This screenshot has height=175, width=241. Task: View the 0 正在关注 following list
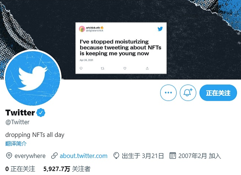coord(20,169)
